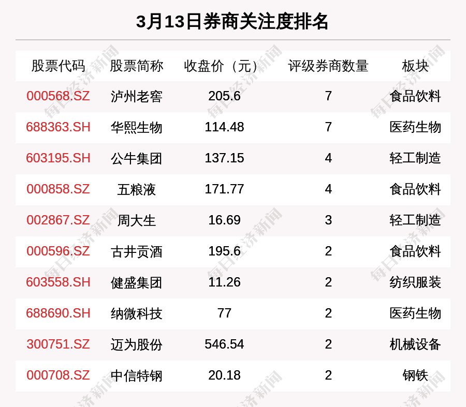Click closing price 195.6
Screen dimensions: 466x407
[224, 251]
